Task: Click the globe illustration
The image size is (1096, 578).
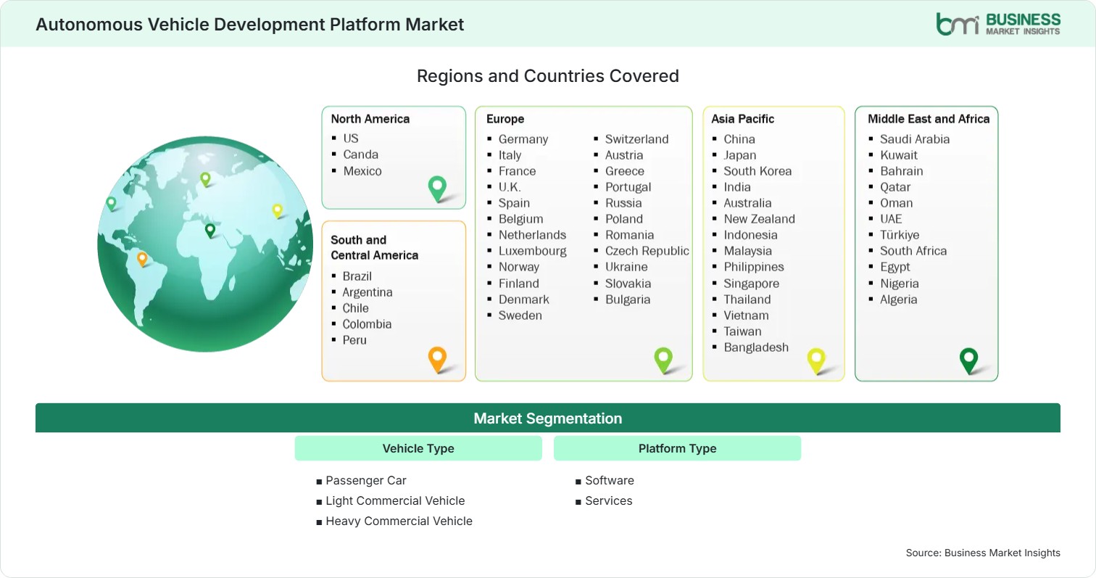Action: coord(206,244)
